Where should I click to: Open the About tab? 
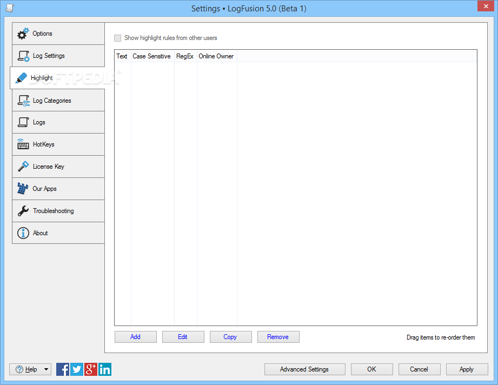point(58,233)
